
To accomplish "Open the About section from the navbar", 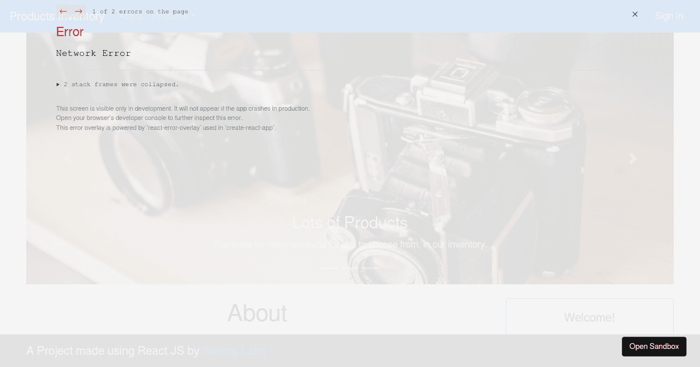I will (x=129, y=16).
